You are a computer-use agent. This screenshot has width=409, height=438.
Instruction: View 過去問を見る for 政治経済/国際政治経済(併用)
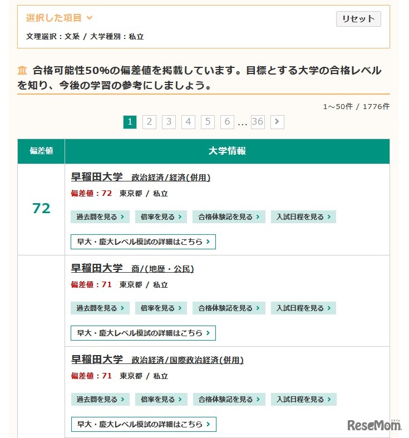pos(100,399)
